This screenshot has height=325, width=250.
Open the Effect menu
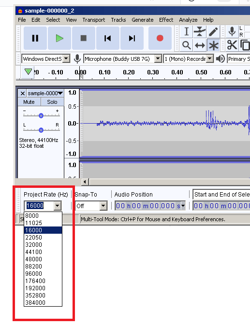166,20
